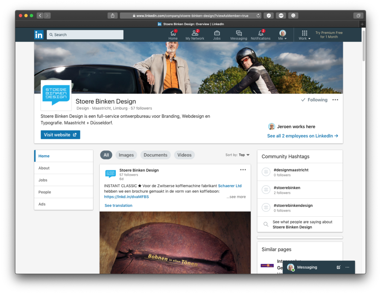The height and width of the screenshot is (294, 381).
Task: Open the Notifications bell icon
Action: (260, 35)
